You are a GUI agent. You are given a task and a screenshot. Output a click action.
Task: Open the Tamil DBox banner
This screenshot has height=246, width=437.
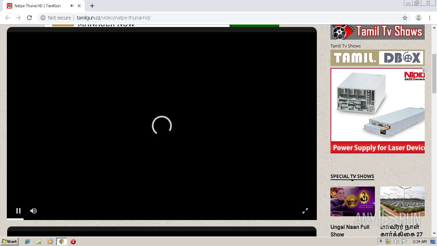point(377,58)
